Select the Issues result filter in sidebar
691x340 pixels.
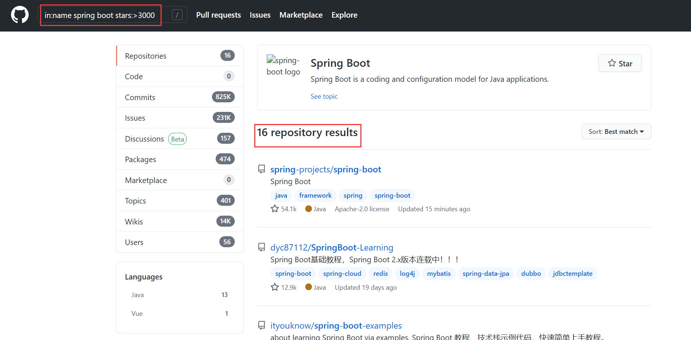coord(180,118)
